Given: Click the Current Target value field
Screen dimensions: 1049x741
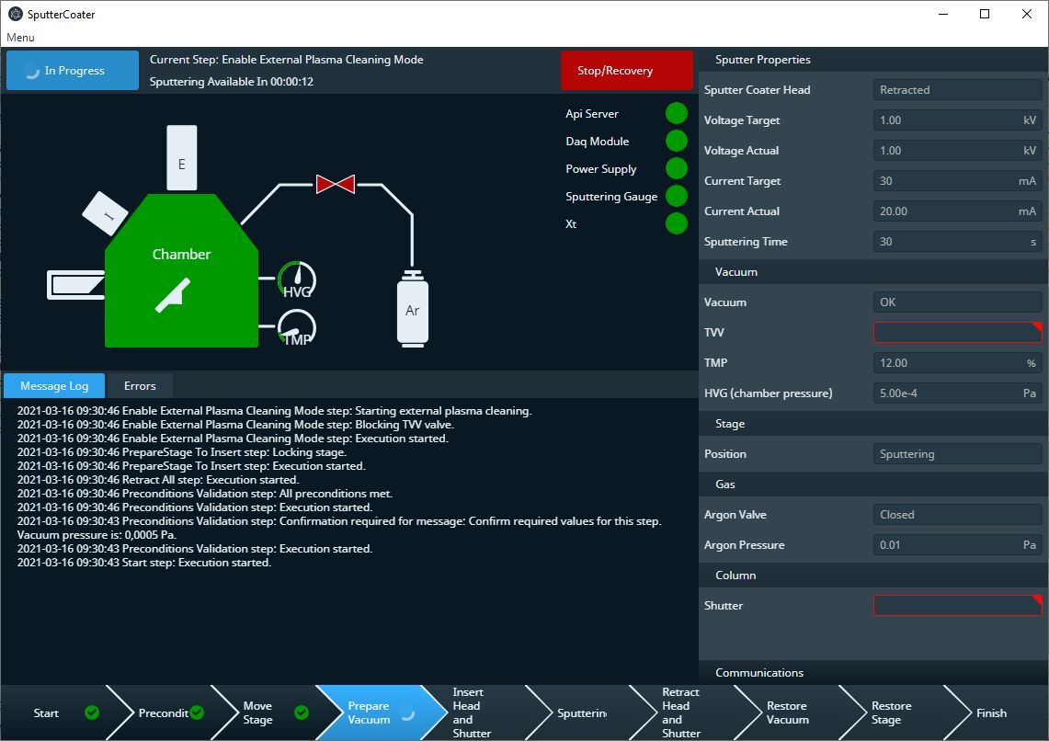Looking at the screenshot, I should click(x=956, y=181).
